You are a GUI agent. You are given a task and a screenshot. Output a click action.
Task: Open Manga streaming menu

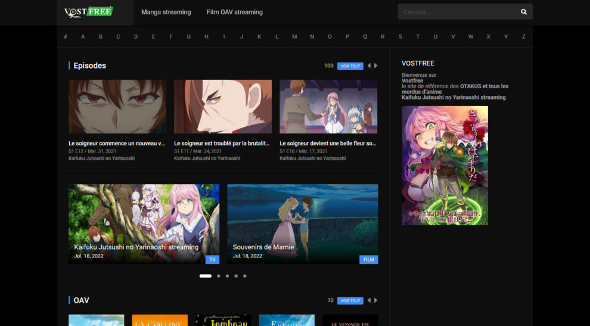point(166,12)
